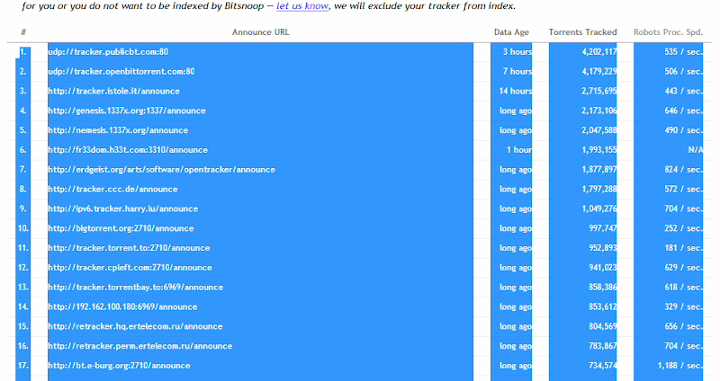Screen dimensions: 720x381
Task: Select http://retracker.hq.ertelecom.ru/announce URL
Action: (x=135, y=326)
